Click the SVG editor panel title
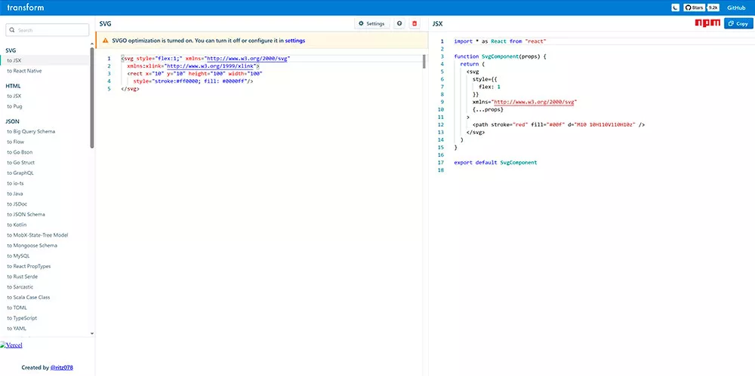This screenshot has height=376, width=755. (x=106, y=23)
